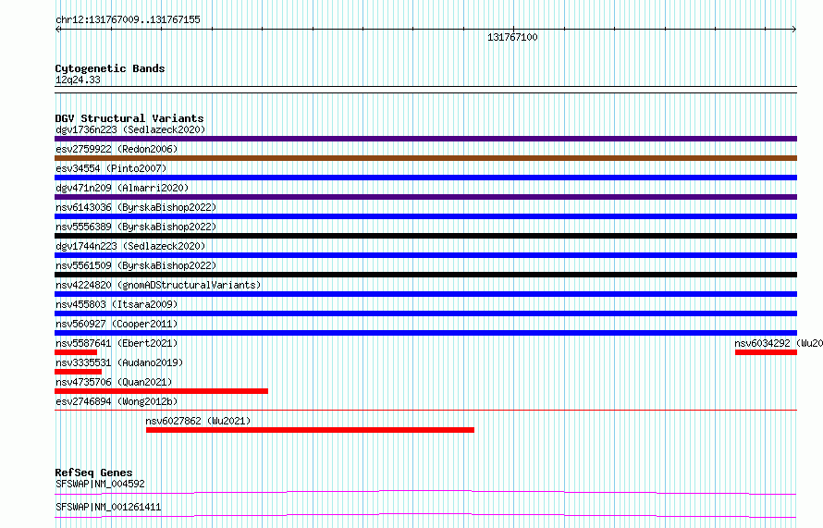Click the purple bar under dgv471n209
The image size is (823, 528).
[x=425, y=197]
